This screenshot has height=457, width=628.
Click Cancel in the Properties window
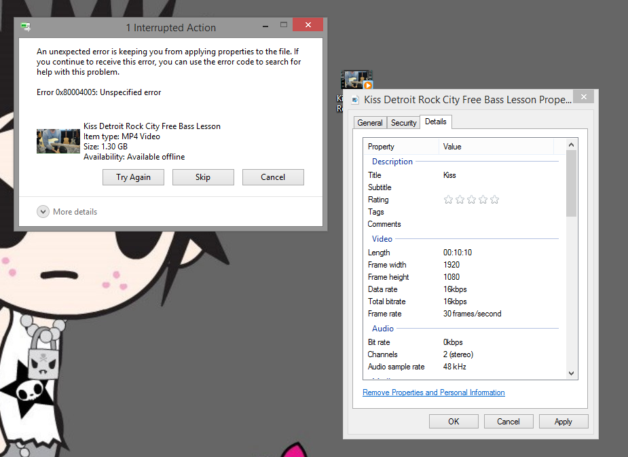coord(509,422)
